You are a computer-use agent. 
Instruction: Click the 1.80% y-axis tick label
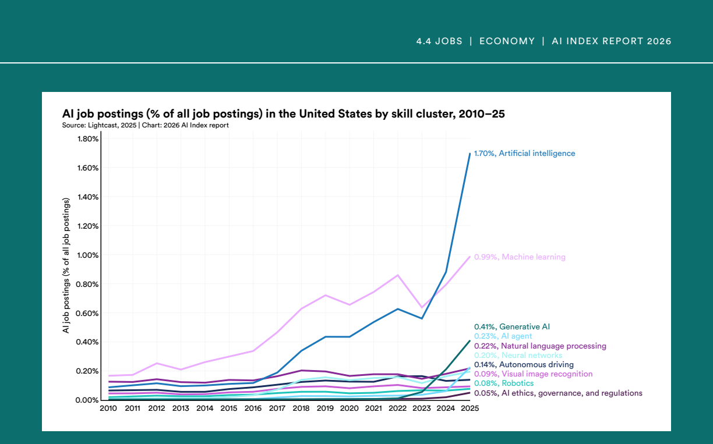88,139
